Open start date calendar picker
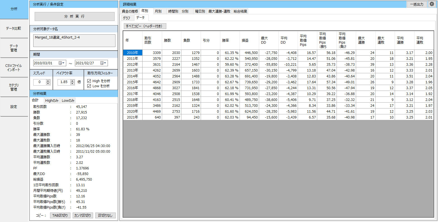This screenshot has height=222, width=438. [x=62, y=63]
